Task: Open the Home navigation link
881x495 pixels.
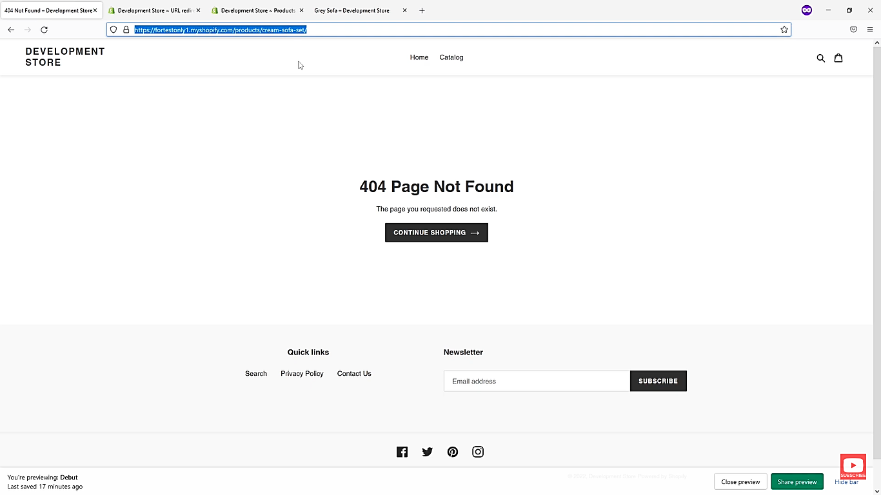Action: pos(419,57)
